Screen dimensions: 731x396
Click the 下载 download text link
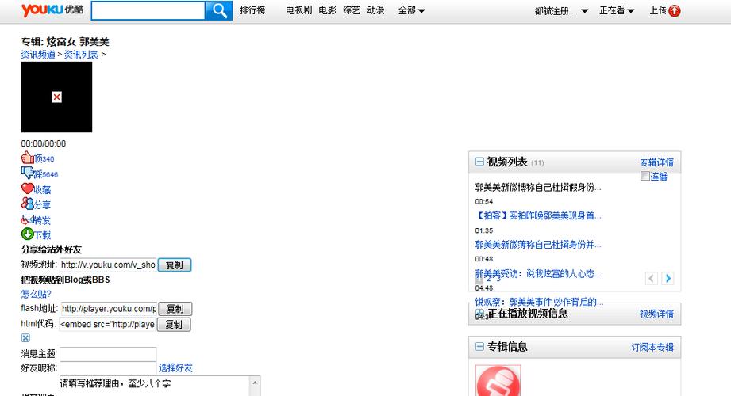pyautogui.click(x=42, y=235)
